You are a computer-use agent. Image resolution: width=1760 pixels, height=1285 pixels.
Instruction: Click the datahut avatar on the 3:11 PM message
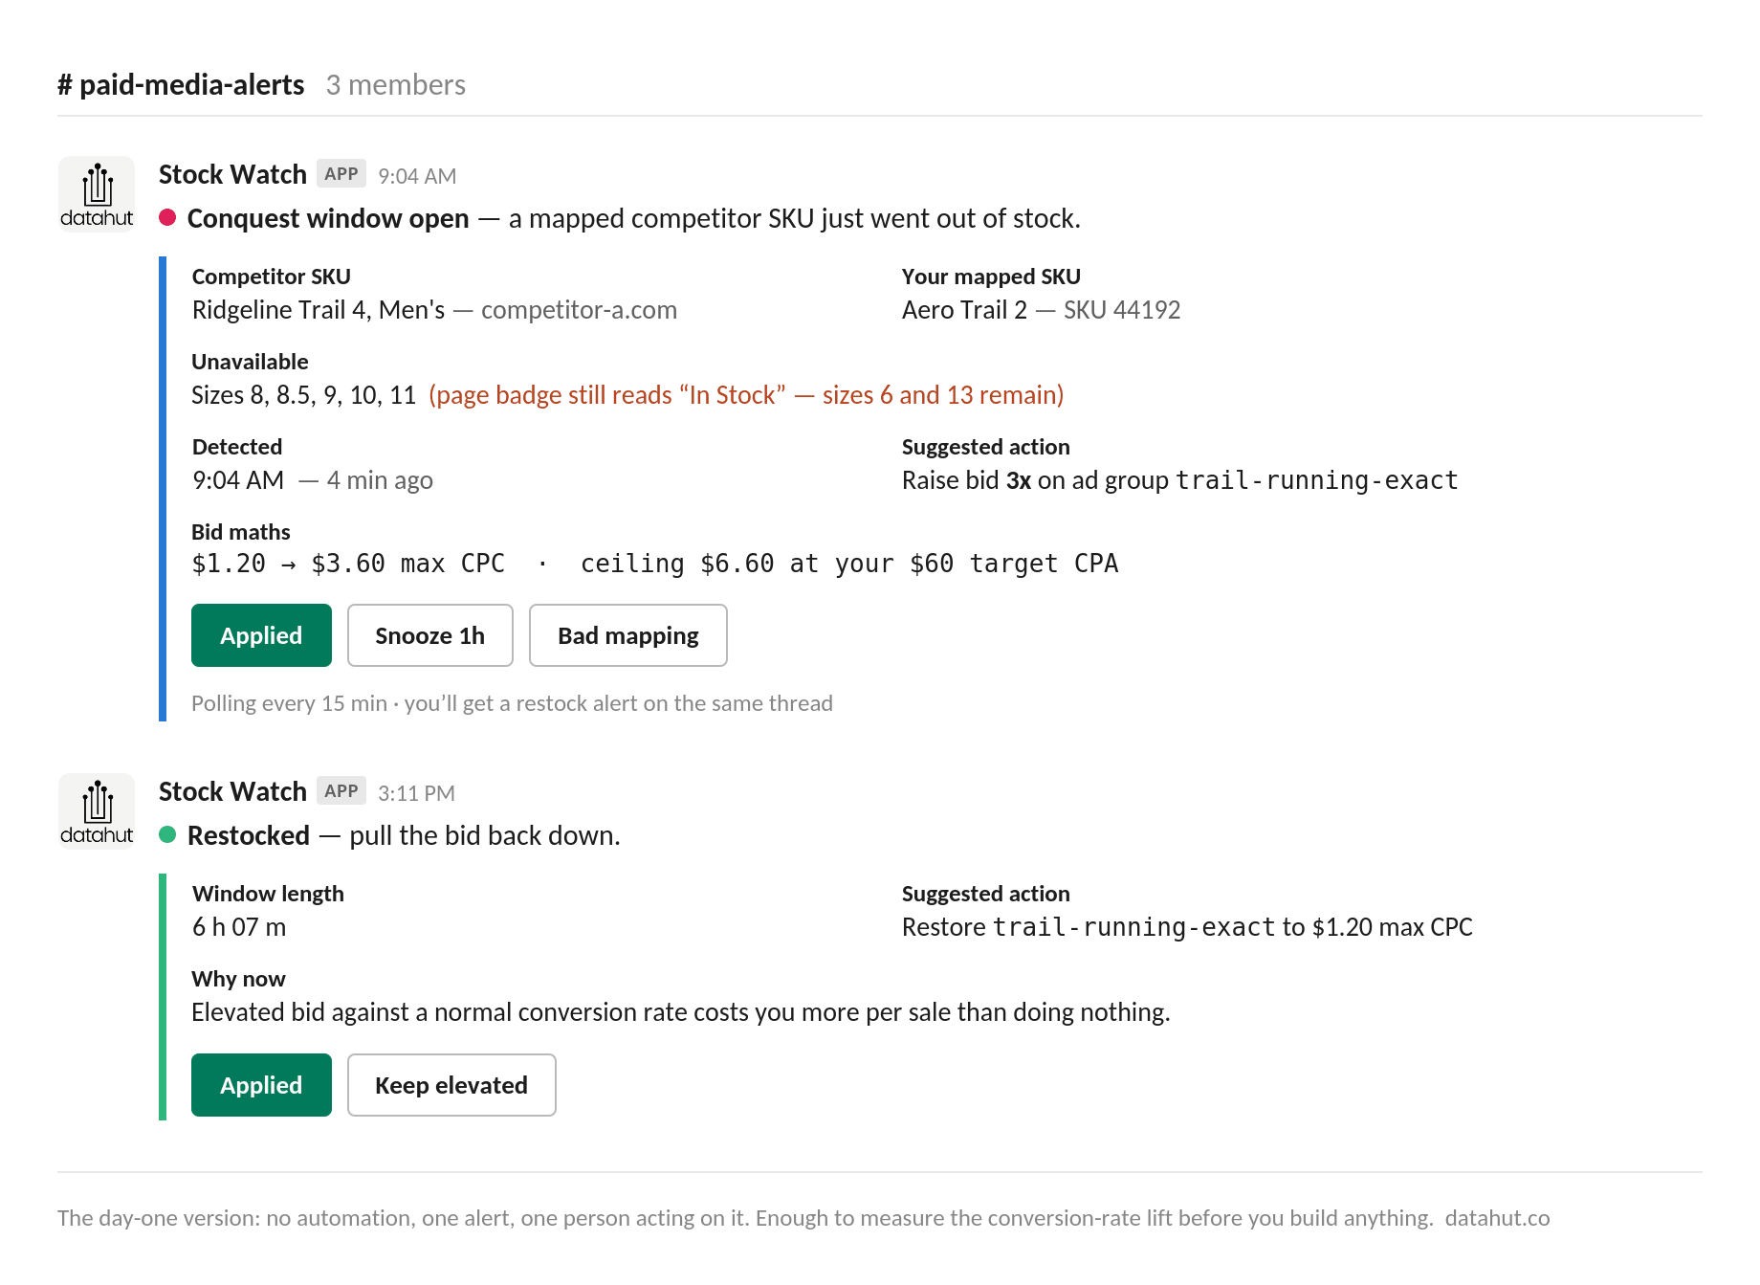[x=97, y=811]
